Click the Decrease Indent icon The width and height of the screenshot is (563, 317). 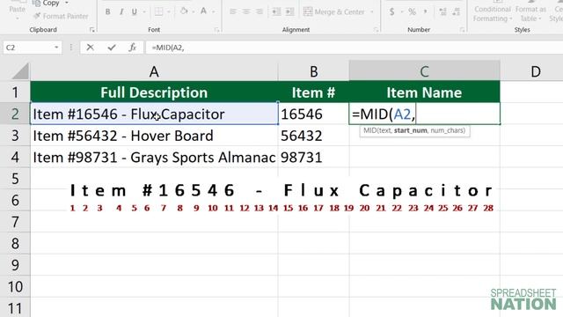click(276, 11)
